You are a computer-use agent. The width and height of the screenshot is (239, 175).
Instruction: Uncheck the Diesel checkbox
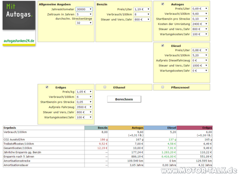(163, 46)
